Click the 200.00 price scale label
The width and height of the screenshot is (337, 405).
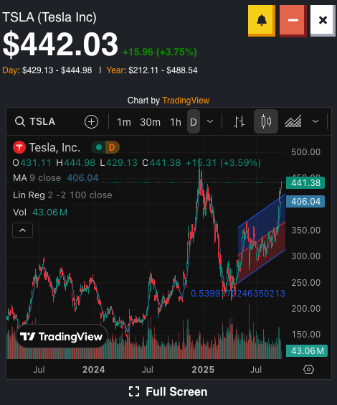(305, 308)
